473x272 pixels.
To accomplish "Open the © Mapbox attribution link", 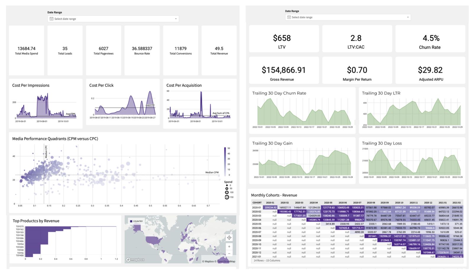I will 208,261.
